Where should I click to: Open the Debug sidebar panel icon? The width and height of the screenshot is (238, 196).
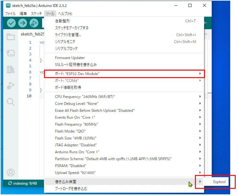coord(11,86)
